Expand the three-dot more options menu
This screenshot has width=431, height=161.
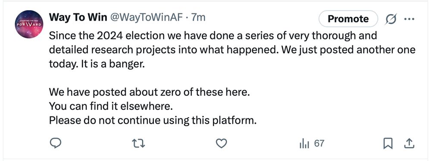click(x=409, y=19)
